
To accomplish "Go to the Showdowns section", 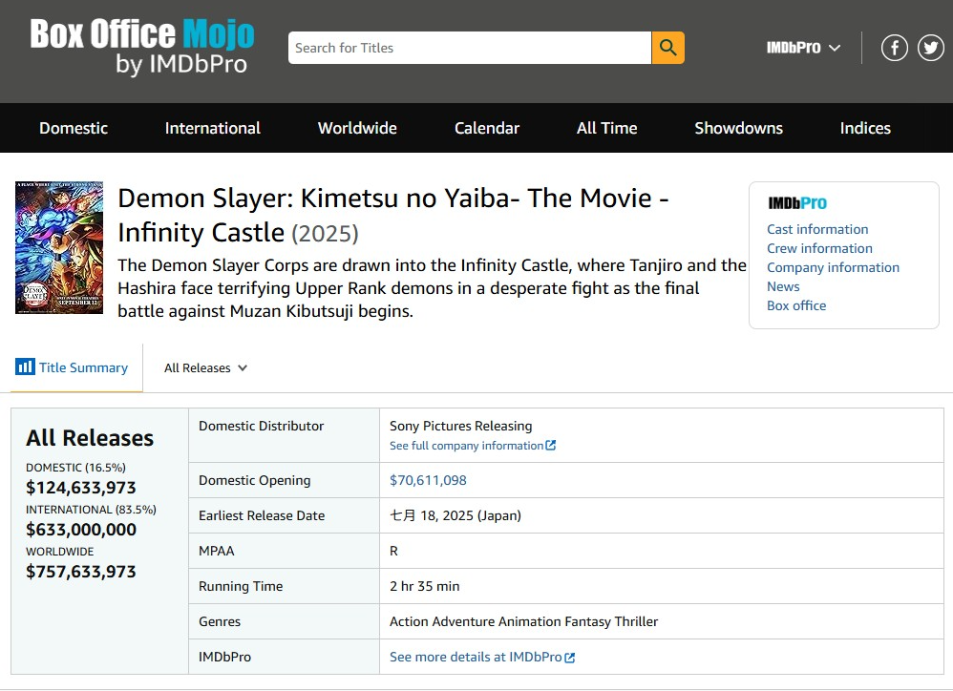I will click(x=738, y=128).
